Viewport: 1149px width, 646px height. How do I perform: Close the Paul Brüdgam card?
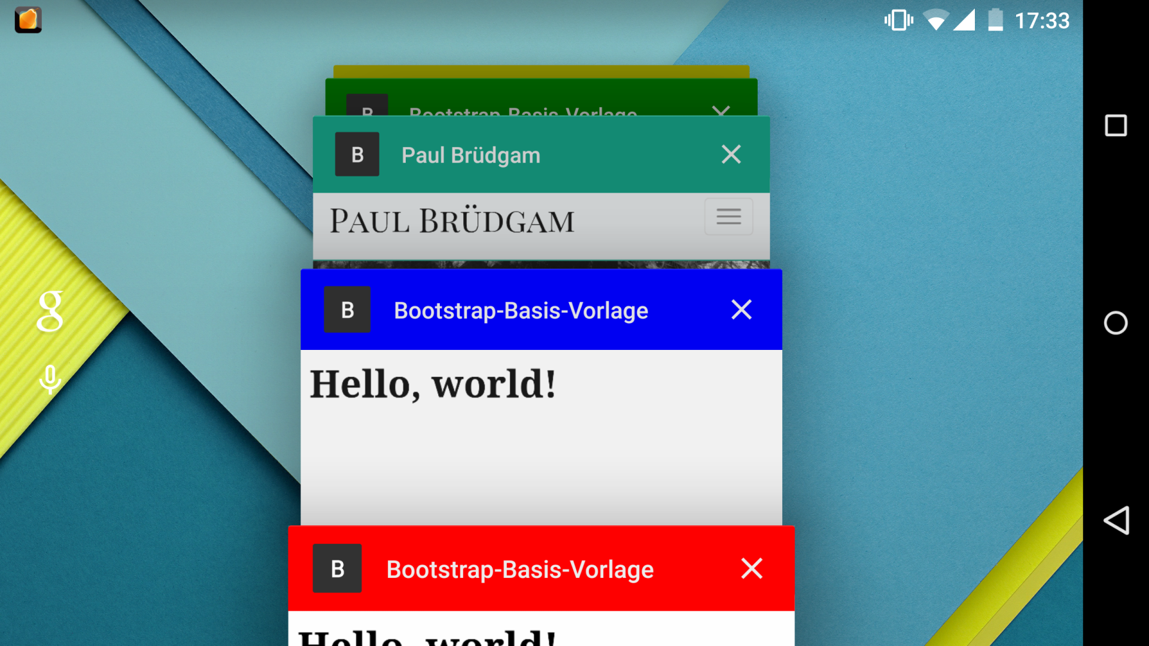tap(731, 154)
